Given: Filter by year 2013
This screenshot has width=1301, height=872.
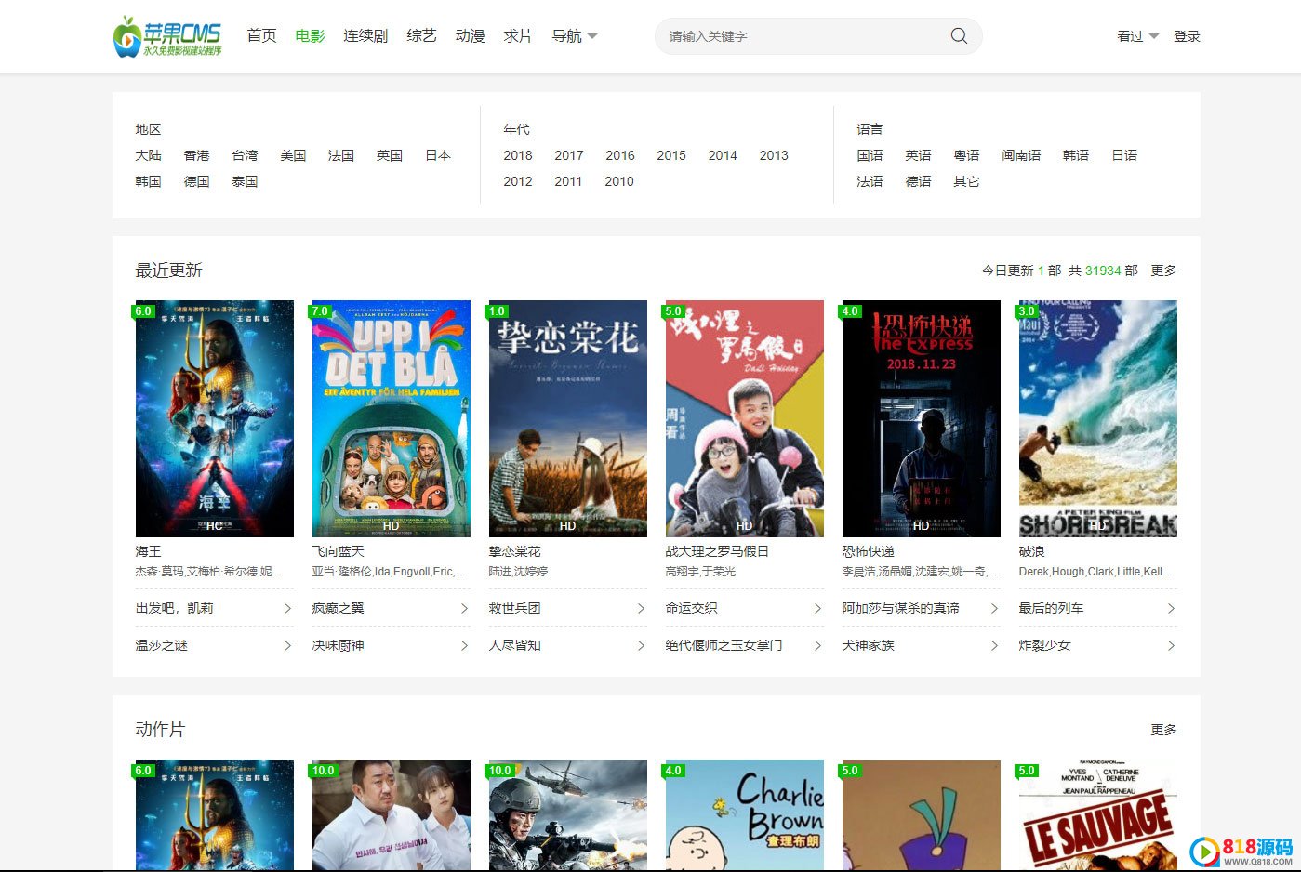Looking at the screenshot, I should click(774, 155).
